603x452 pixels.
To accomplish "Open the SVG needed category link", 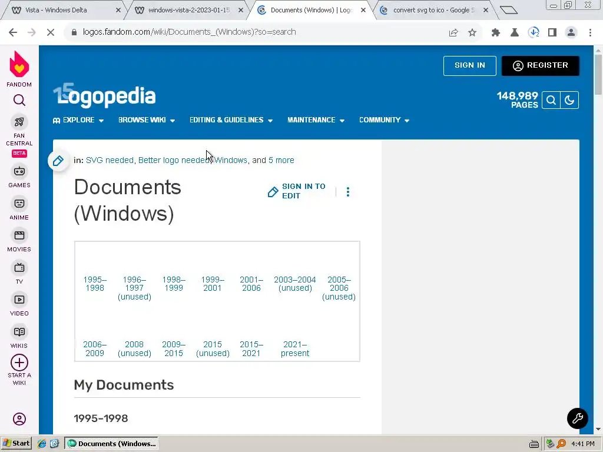I will [x=110, y=160].
